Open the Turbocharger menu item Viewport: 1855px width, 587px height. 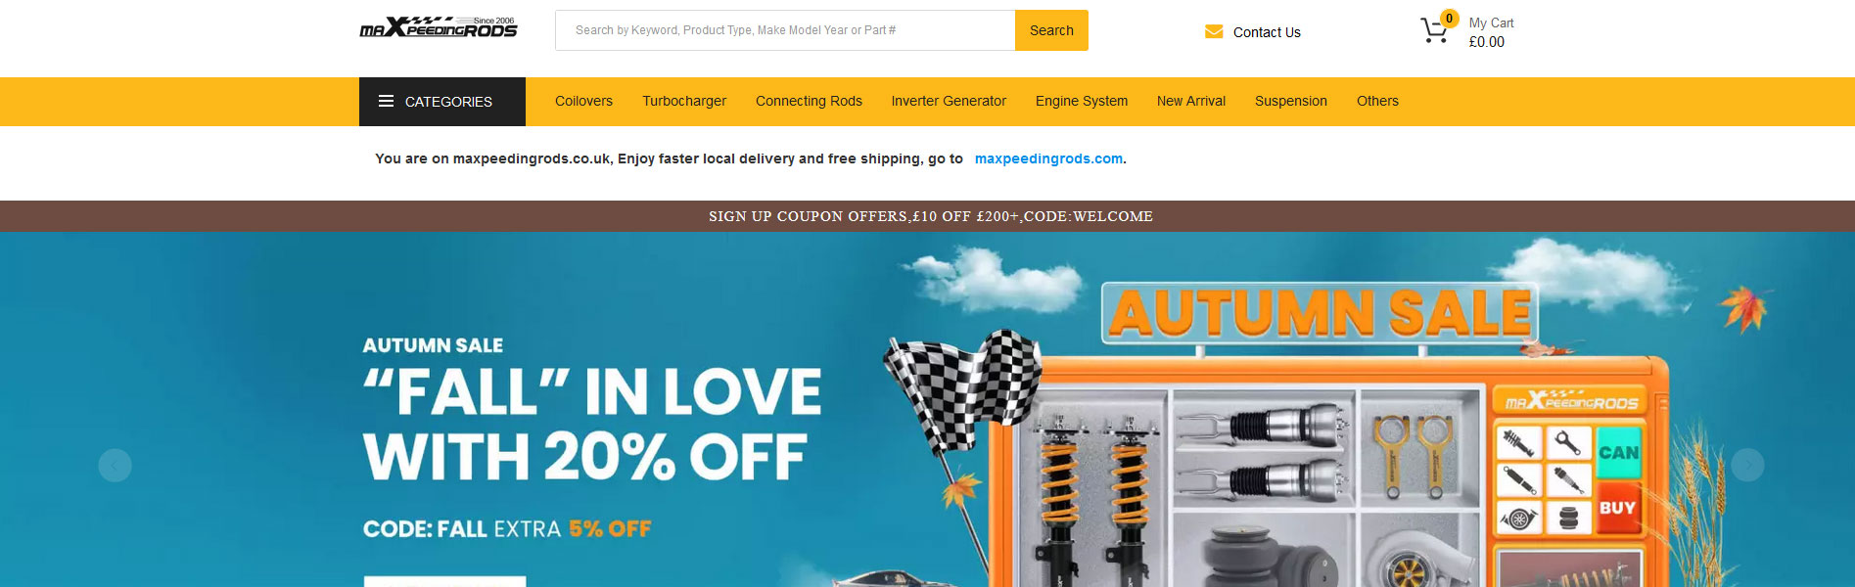pos(684,101)
